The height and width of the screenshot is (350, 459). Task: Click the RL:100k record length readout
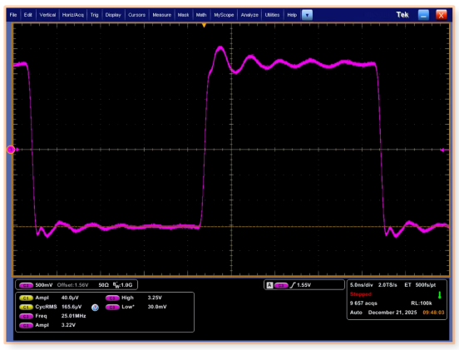(422, 303)
